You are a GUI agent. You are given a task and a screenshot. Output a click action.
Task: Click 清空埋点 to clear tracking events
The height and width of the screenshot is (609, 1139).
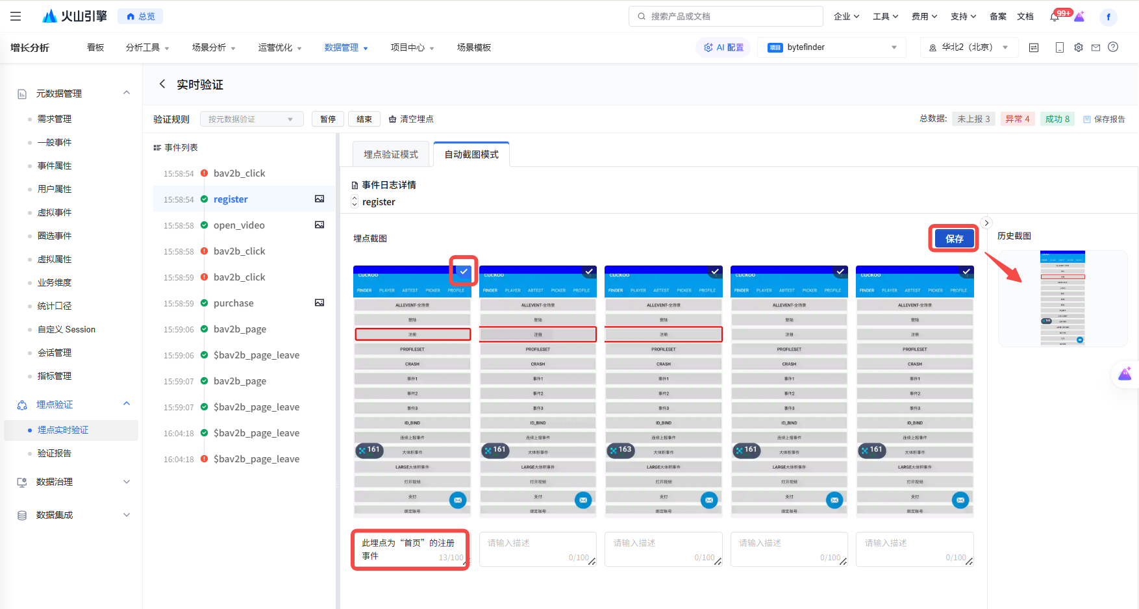(411, 119)
